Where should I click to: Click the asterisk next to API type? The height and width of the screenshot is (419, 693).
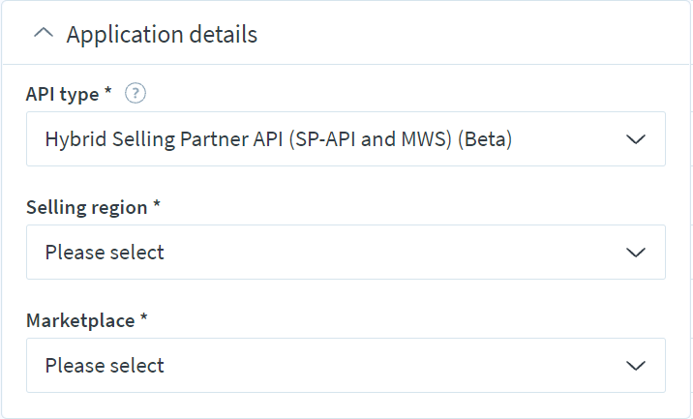107,90
